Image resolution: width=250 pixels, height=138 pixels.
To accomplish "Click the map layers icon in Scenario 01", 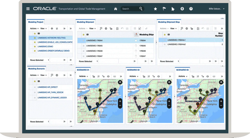I will pyautogui.click(x=120, y=82).
